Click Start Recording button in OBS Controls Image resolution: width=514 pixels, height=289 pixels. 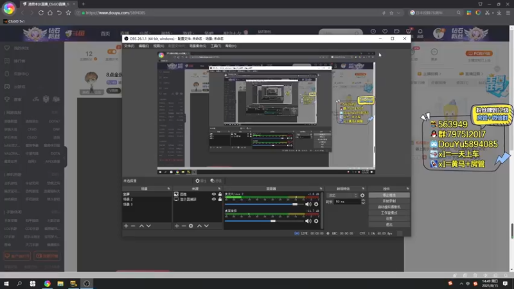coord(389,201)
